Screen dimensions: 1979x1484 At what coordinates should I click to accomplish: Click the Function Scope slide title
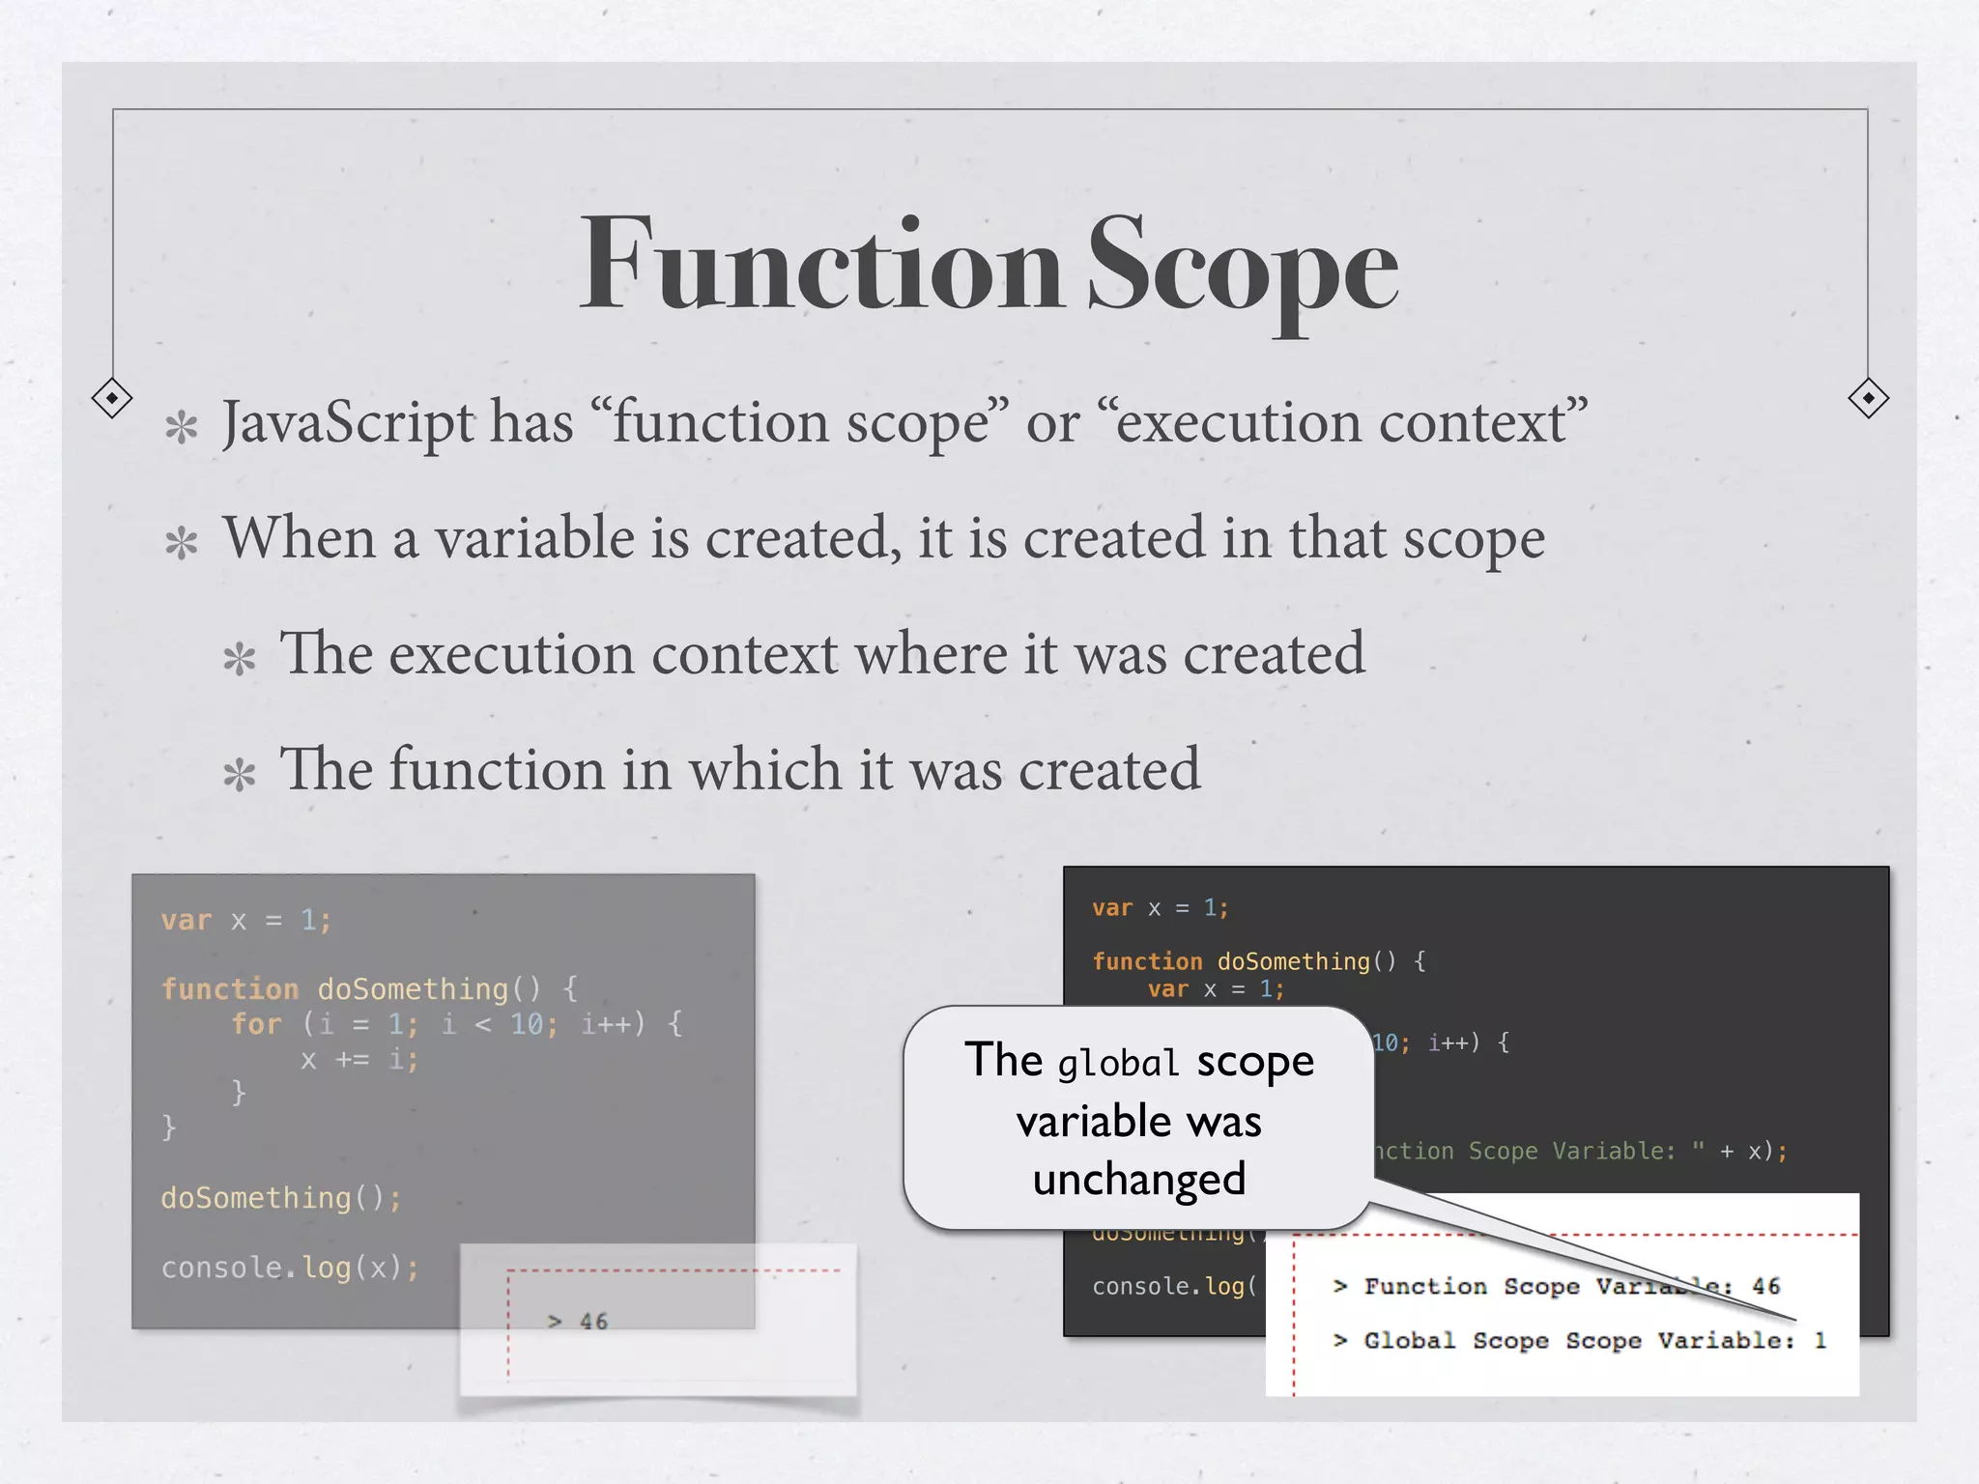(x=988, y=265)
